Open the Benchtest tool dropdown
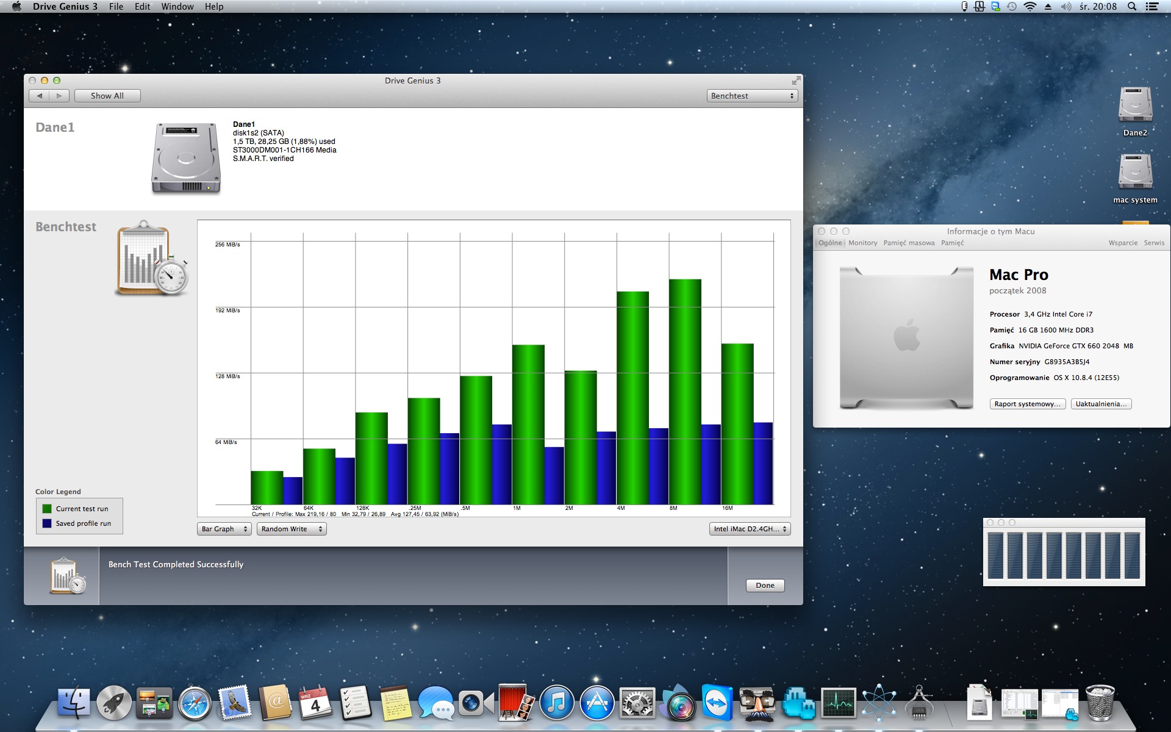Image resolution: width=1171 pixels, height=732 pixels. point(753,96)
